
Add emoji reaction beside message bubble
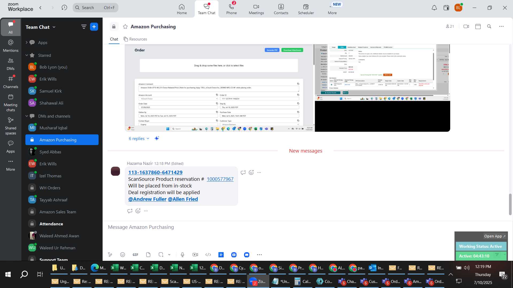tap(251, 173)
